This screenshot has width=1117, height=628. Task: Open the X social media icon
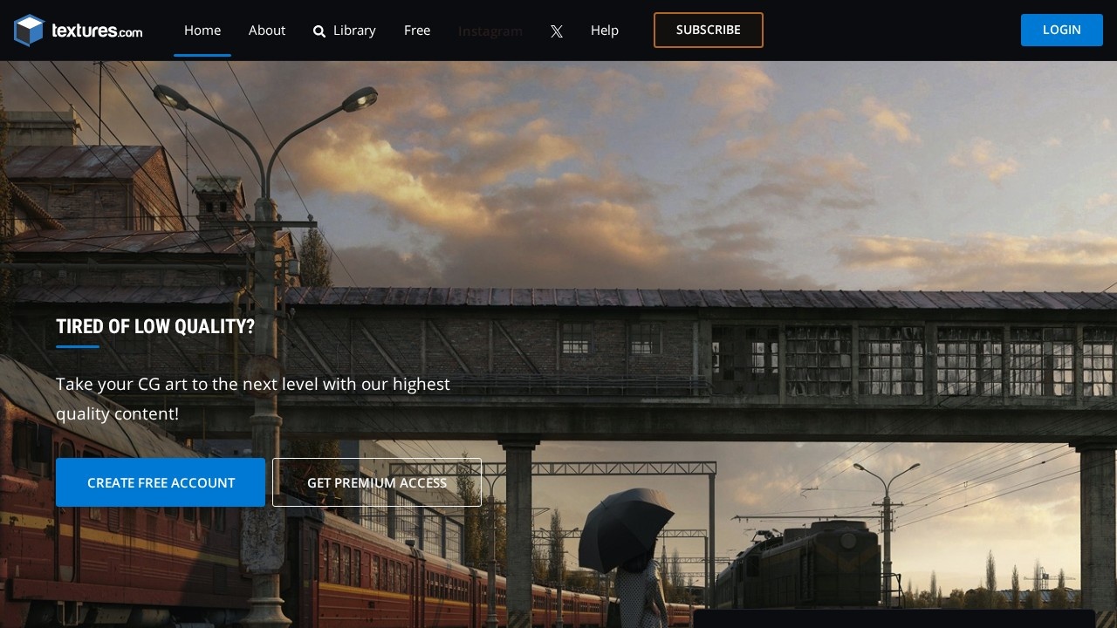[x=557, y=31]
